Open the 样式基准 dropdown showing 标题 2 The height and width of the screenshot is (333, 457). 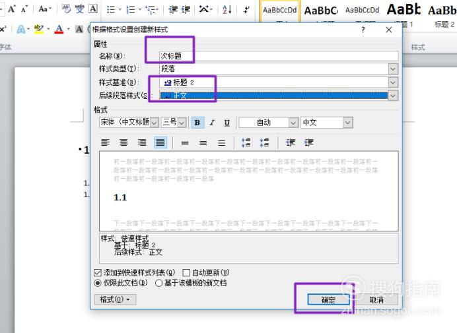(x=393, y=82)
